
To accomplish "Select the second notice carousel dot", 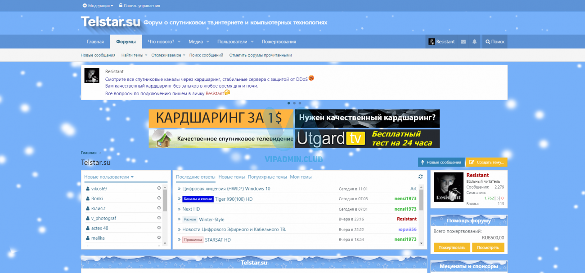I will 294,103.
